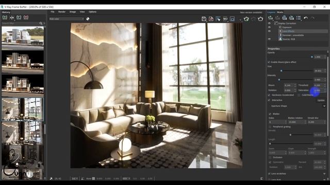Click the Update button
The width and height of the screenshot is (330, 185).
tap(321, 100)
